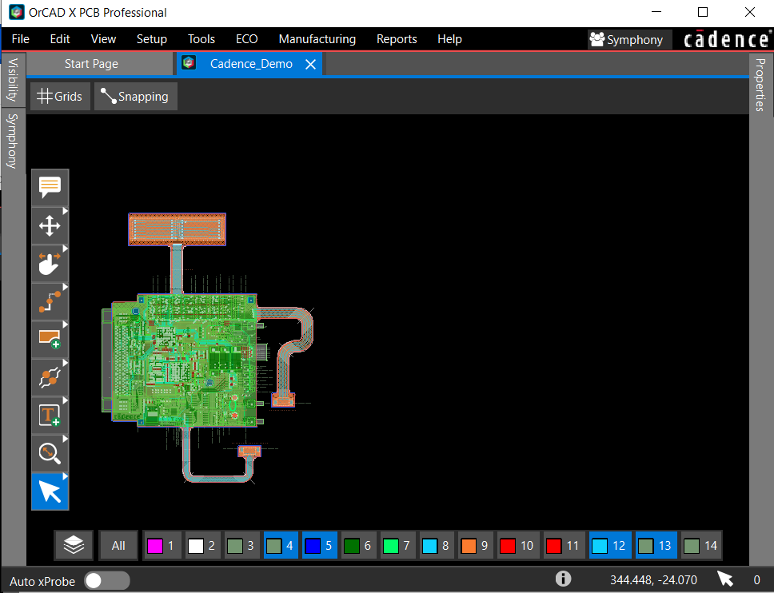Click the Symphony collaboration button
The width and height of the screenshot is (774, 593).
pyautogui.click(x=629, y=39)
